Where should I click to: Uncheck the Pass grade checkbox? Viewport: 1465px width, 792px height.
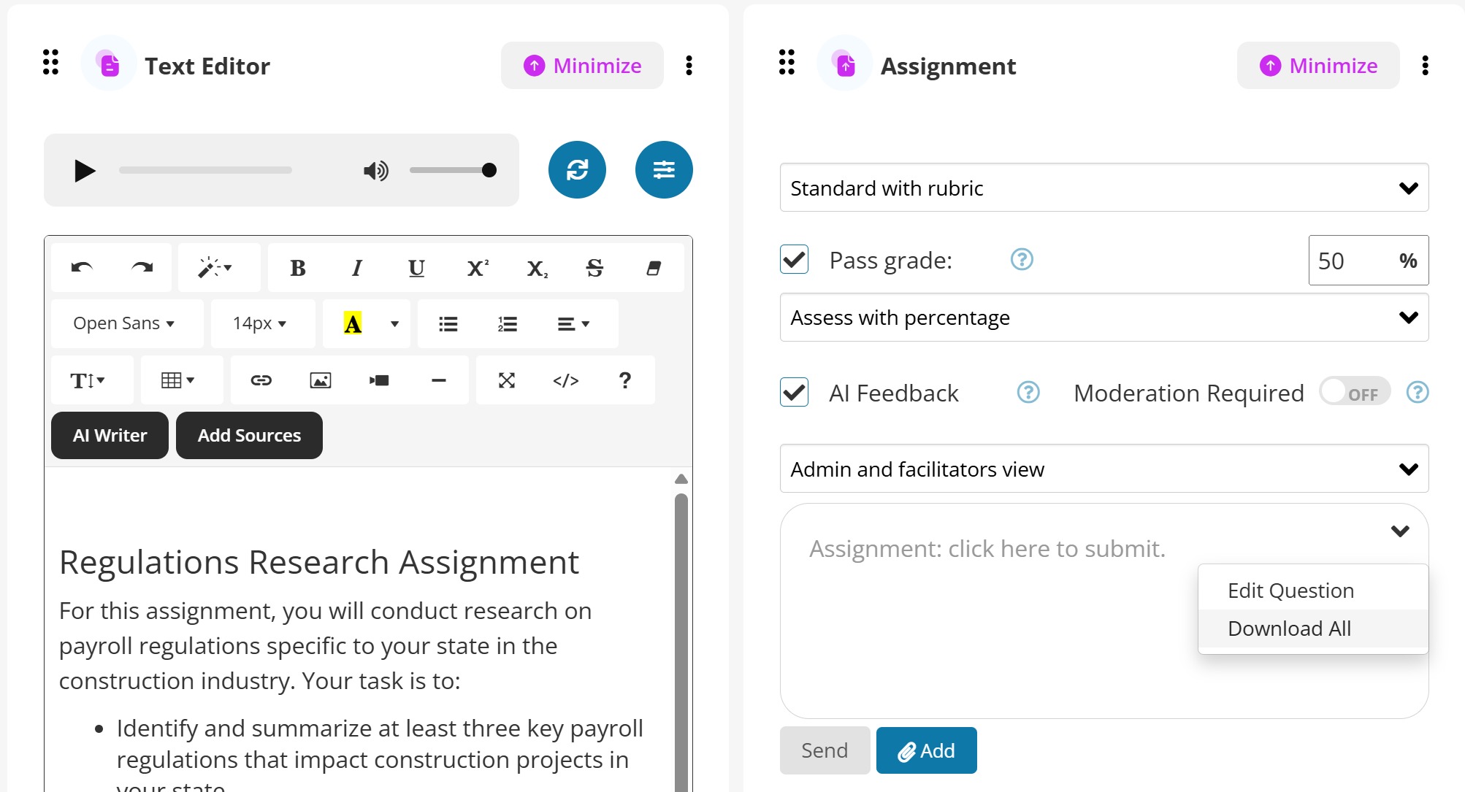[794, 260]
